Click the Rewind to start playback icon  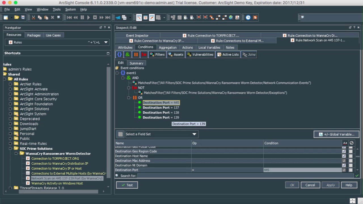pyautogui.click(x=69, y=17)
